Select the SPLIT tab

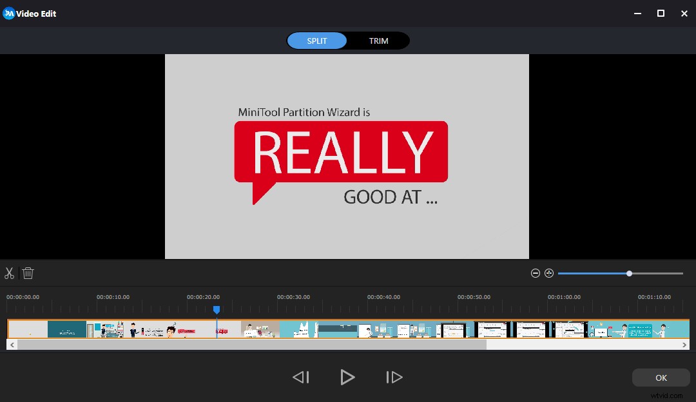[x=316, y=41]
